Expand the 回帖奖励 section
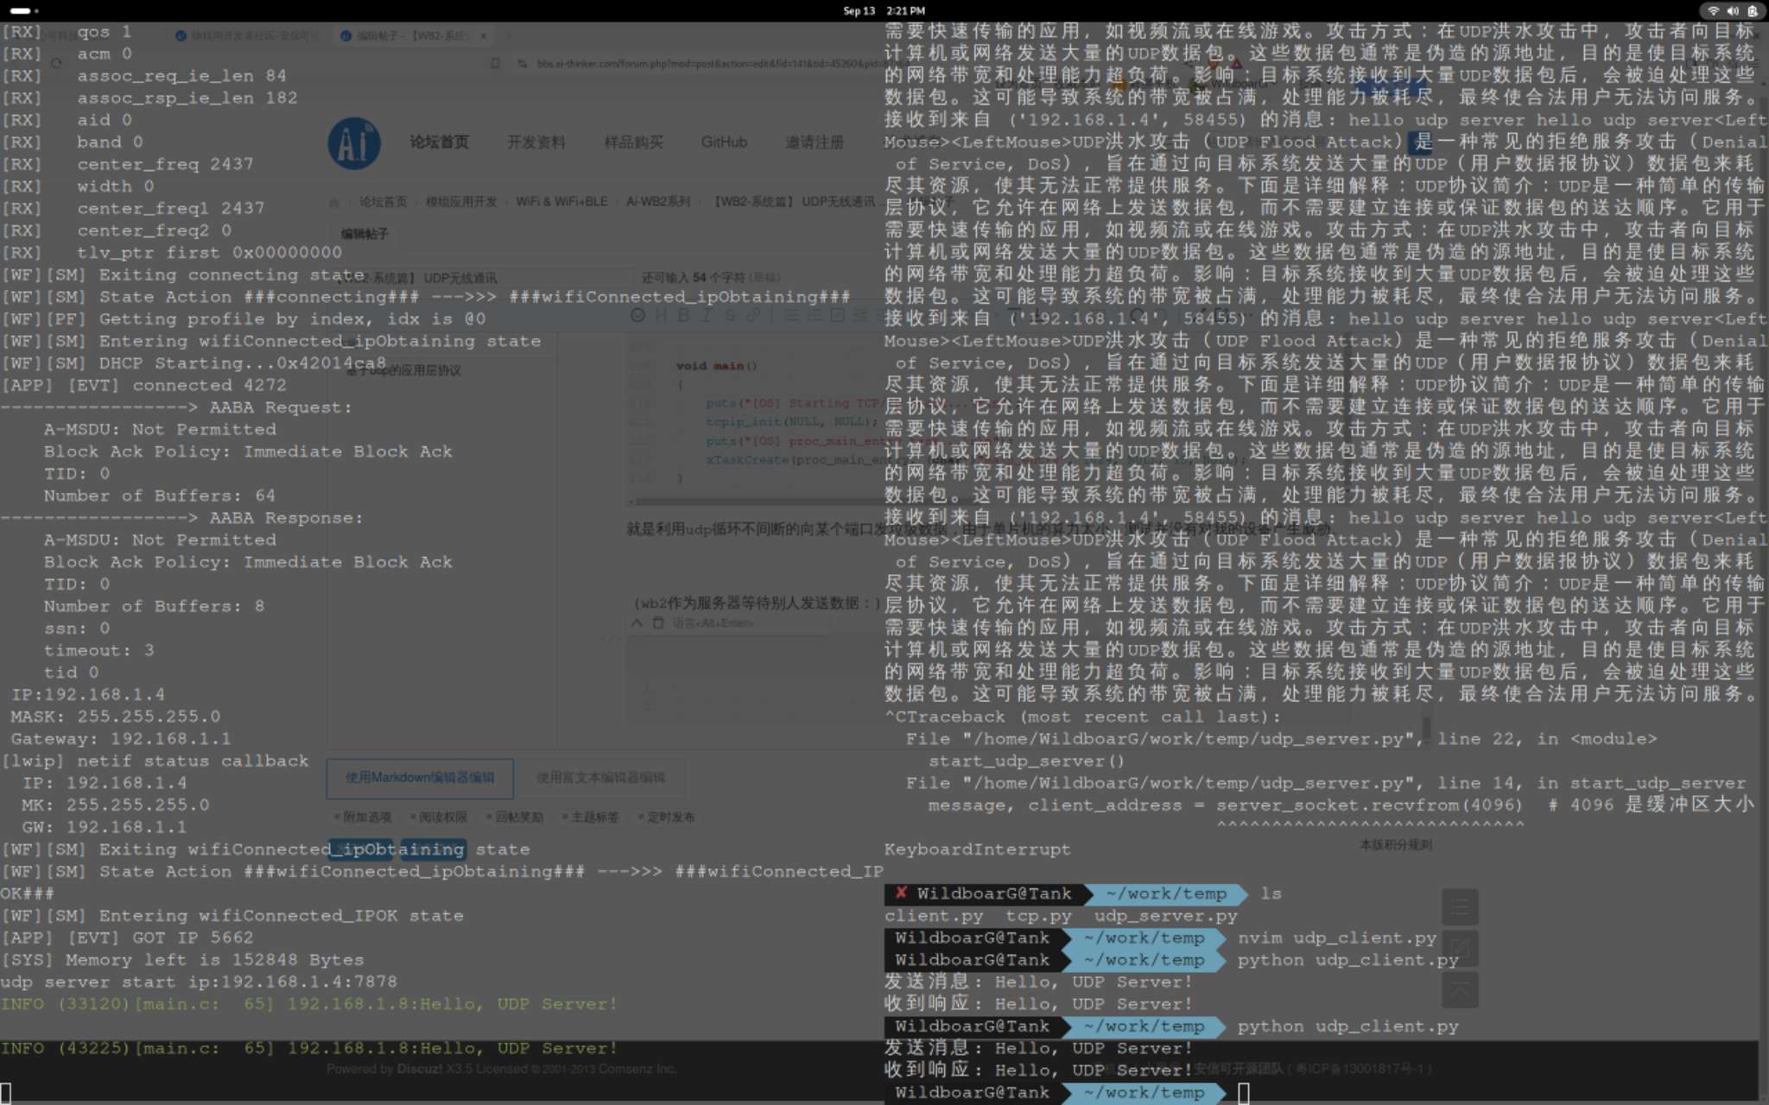The image size is (1769, 1105). click(515, 817)
